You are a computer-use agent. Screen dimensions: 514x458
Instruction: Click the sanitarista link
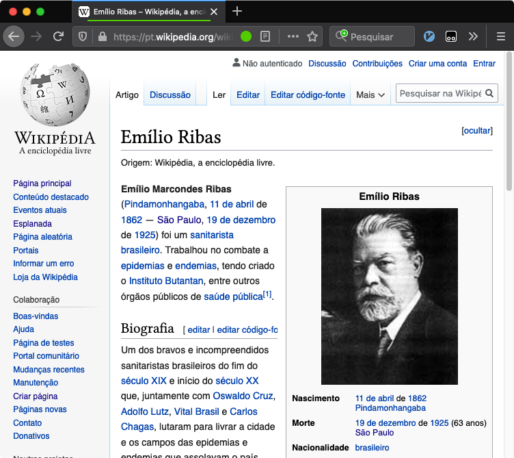tap(212, 235)
